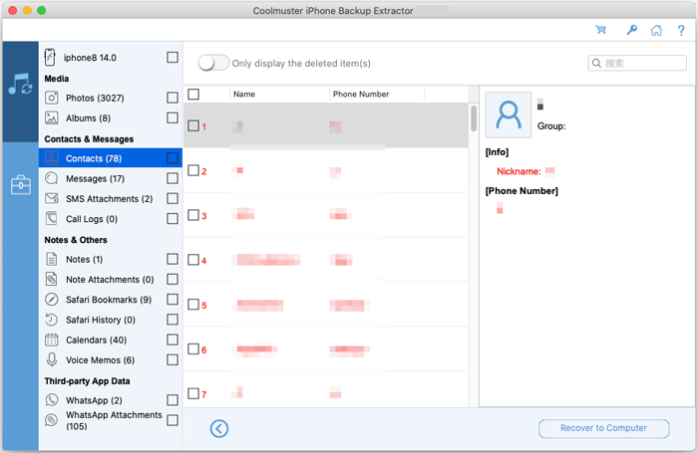Screen dimensions: 698x453
Task: Check the Notes (1) checkbox
Action: point(173,259)
